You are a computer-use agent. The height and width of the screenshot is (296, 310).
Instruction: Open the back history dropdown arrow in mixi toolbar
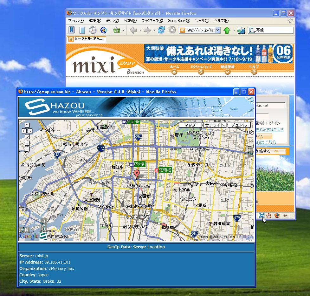pyautogui.click(x=140, y=30)
